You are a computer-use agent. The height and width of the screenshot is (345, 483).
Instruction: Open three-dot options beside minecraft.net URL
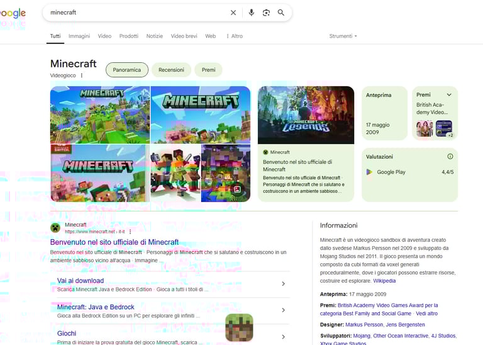click(130, 232)
